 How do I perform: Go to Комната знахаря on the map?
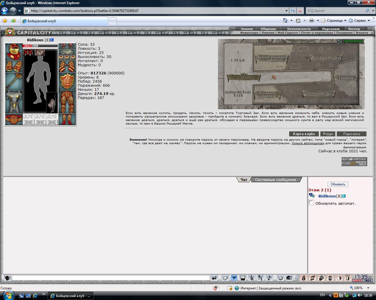coord(267,94)
